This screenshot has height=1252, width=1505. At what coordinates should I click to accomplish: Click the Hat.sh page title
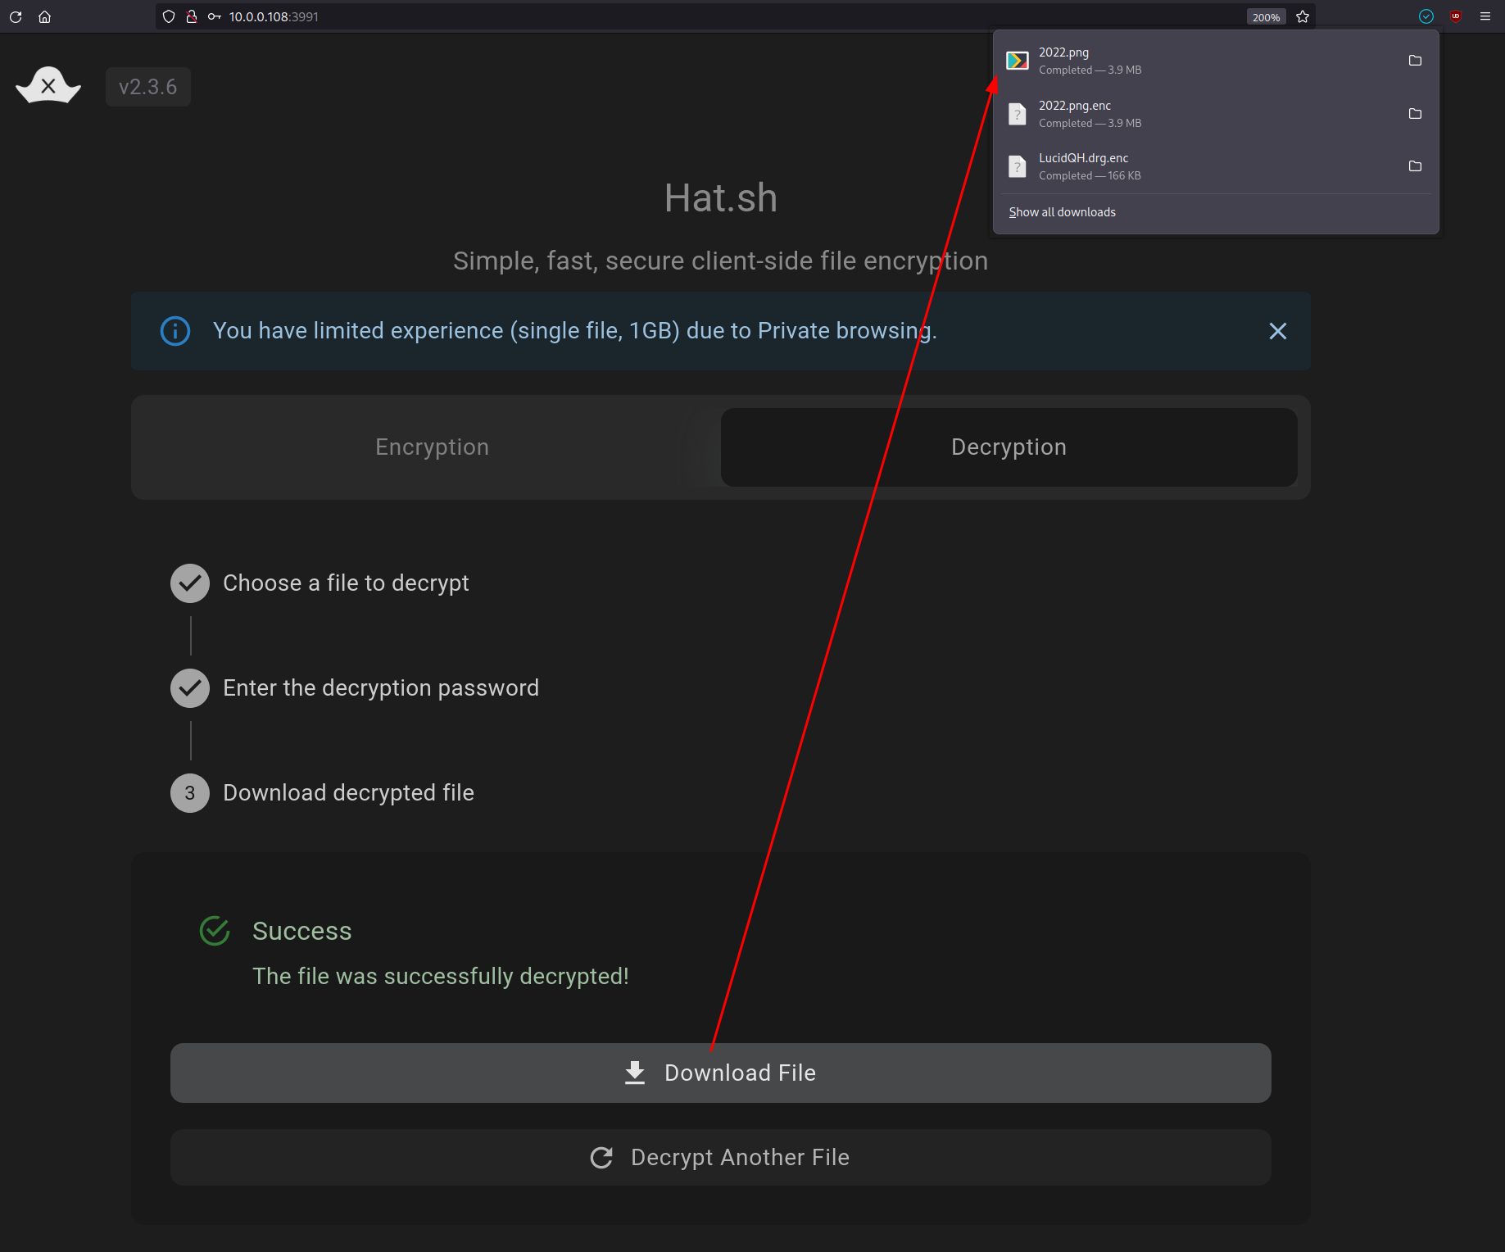coord(721,198)
